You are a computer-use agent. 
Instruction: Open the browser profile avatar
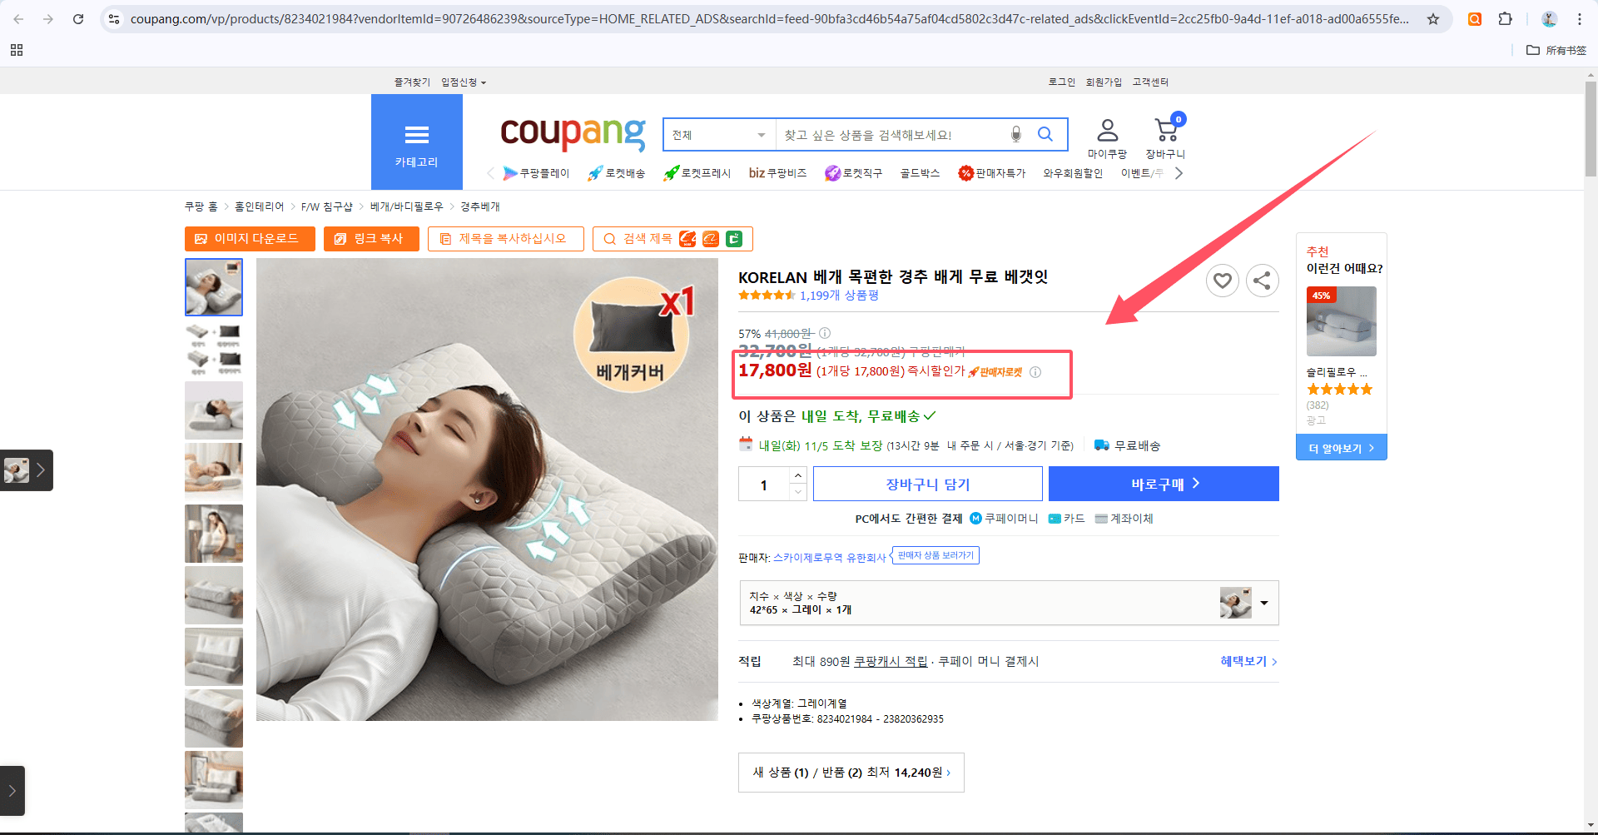pyautogui.click(x=1549, y=19)
